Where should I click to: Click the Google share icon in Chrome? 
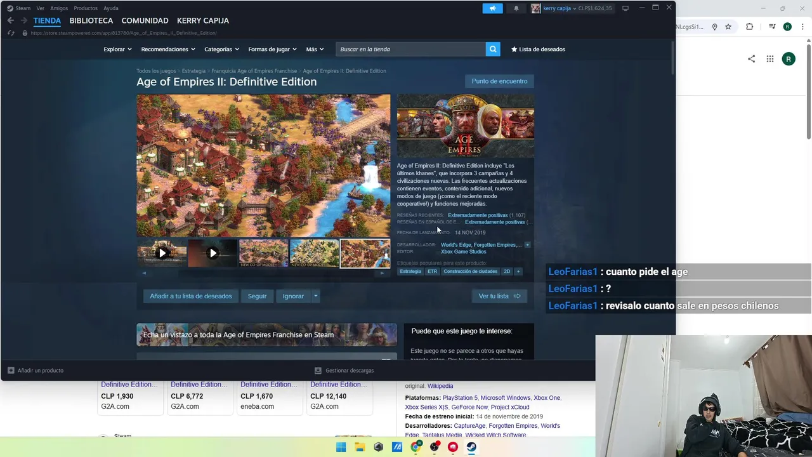[x=751, y=59]
